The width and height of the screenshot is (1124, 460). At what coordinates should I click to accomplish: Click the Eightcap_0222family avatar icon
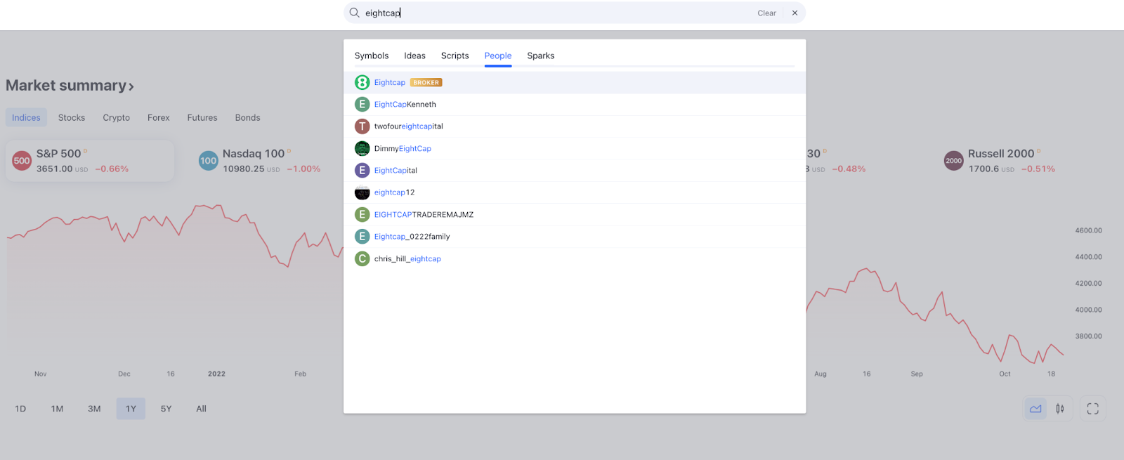click(x=362, y=237)
